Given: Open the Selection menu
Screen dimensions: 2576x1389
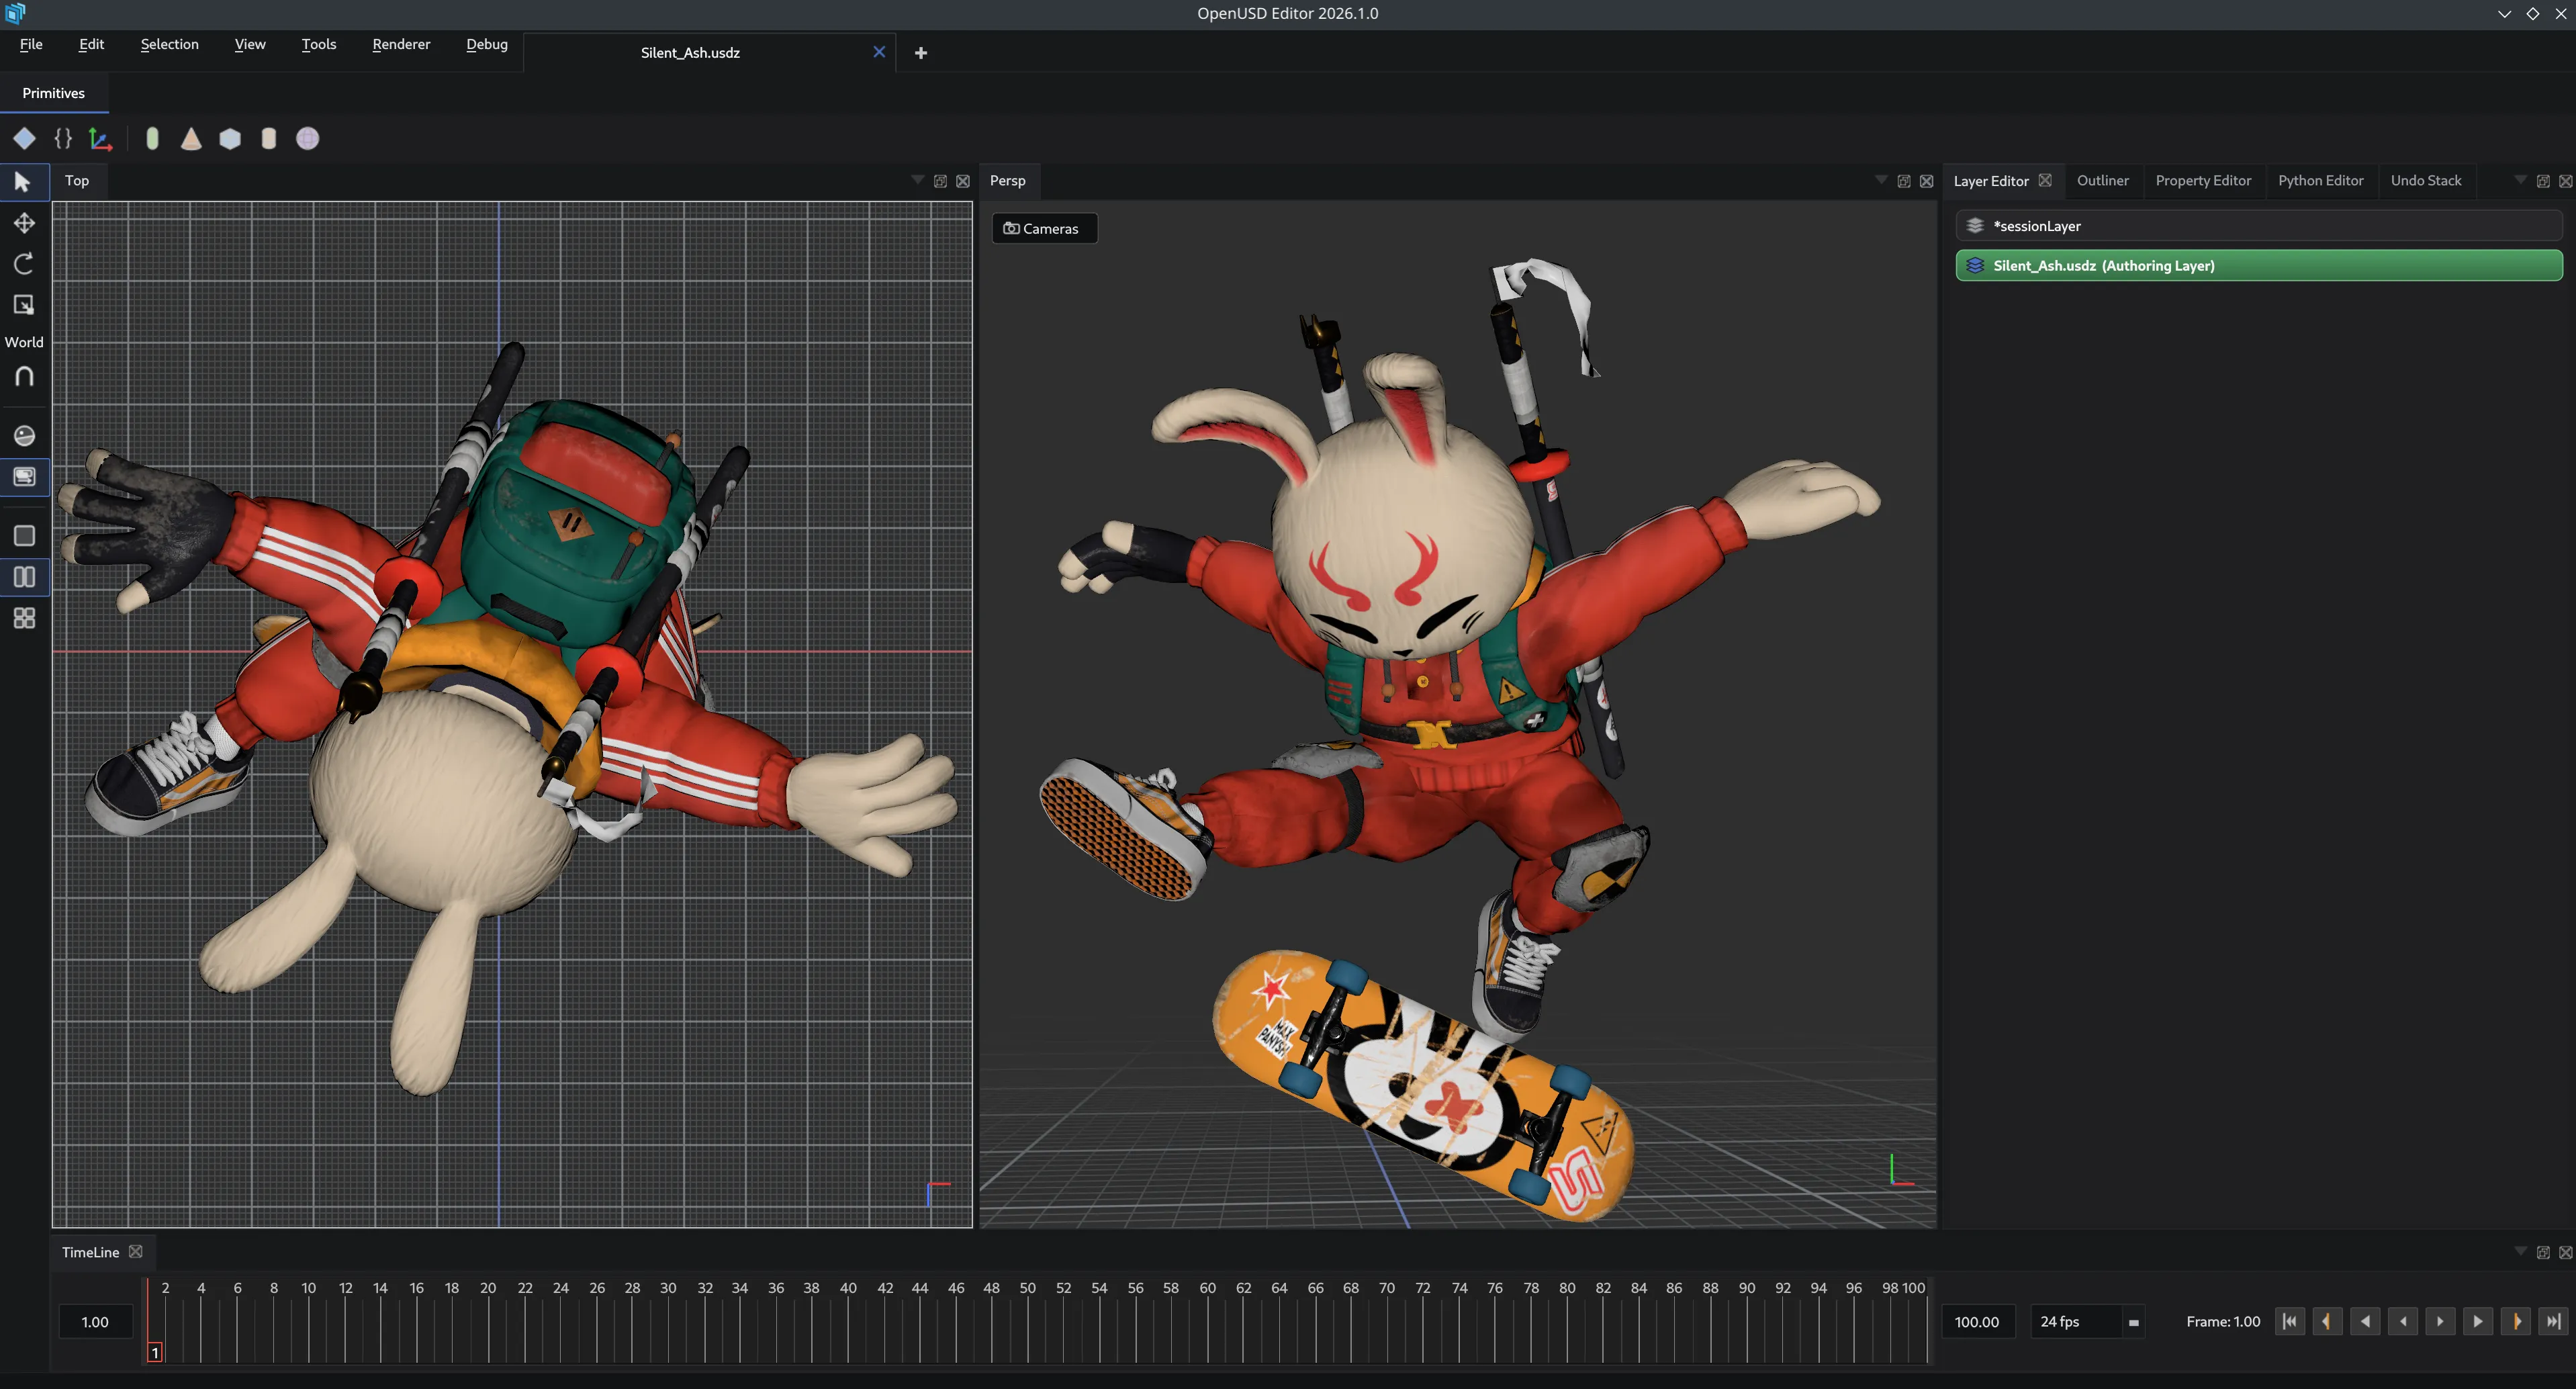Looking at the screenshot, I should (169, 44).
